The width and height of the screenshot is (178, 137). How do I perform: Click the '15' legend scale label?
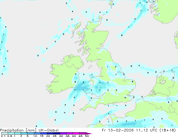click(x=42, y=136)
